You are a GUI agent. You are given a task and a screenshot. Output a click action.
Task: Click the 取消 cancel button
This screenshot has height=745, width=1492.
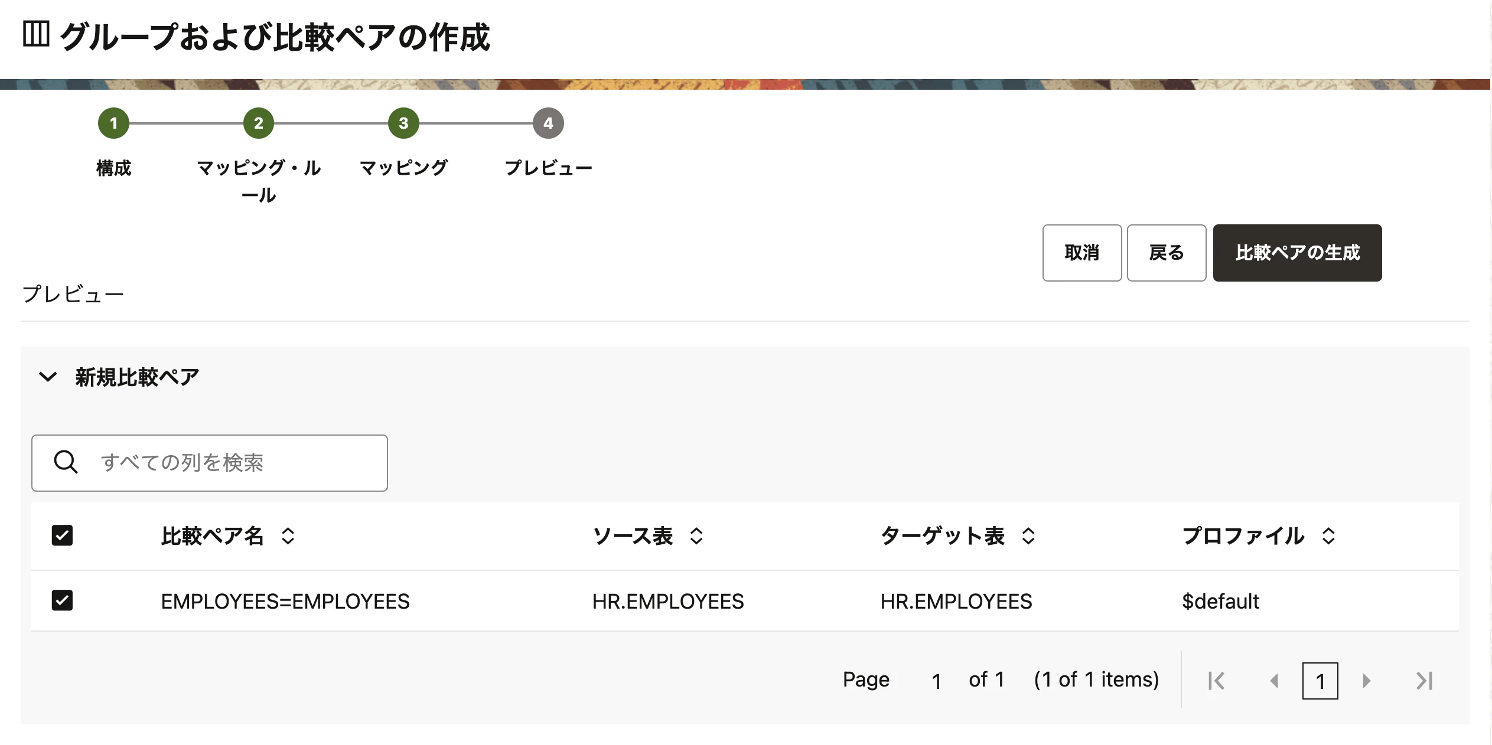[1081, 253]
